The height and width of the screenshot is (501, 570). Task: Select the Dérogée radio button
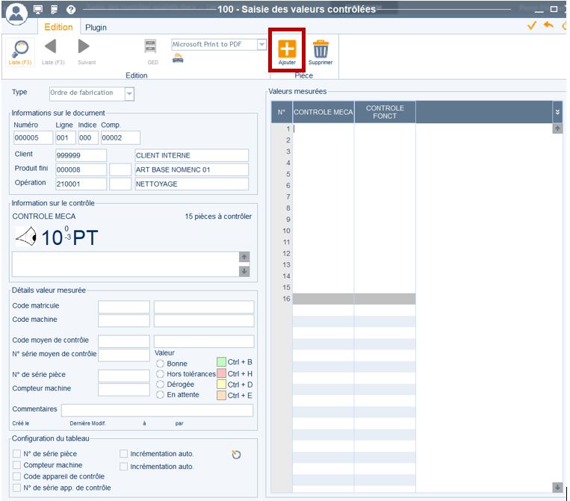(x=160, y=385)
